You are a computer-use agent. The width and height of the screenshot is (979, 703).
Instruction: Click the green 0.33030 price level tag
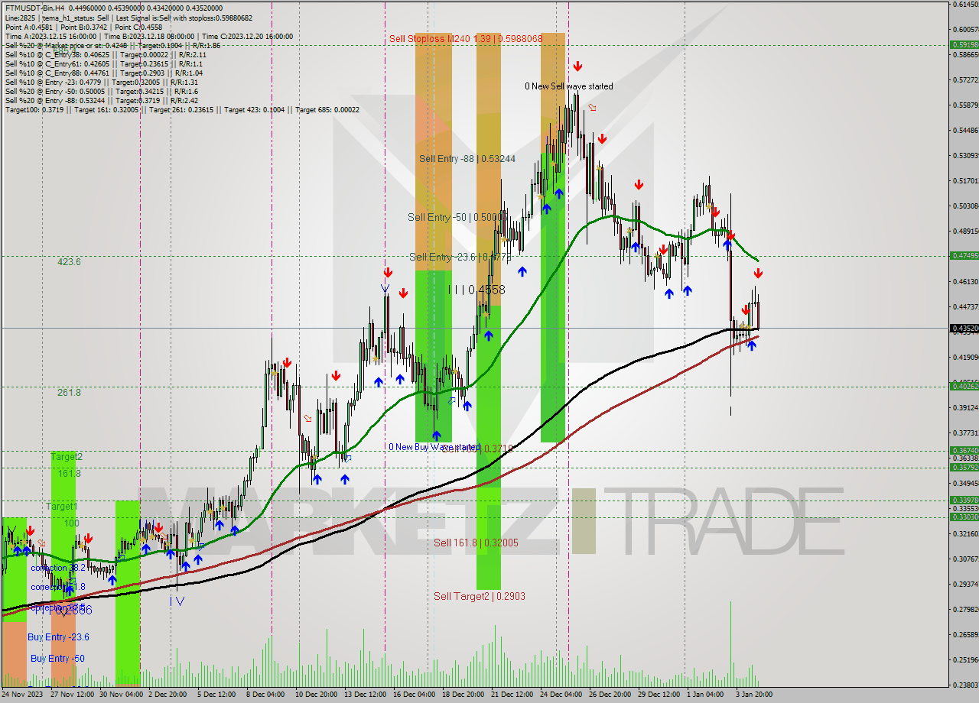(x=964, y=517)
